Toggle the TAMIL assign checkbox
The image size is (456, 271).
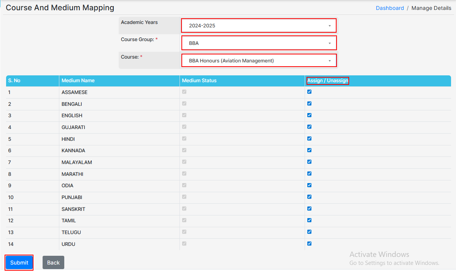tap(309, 220)
